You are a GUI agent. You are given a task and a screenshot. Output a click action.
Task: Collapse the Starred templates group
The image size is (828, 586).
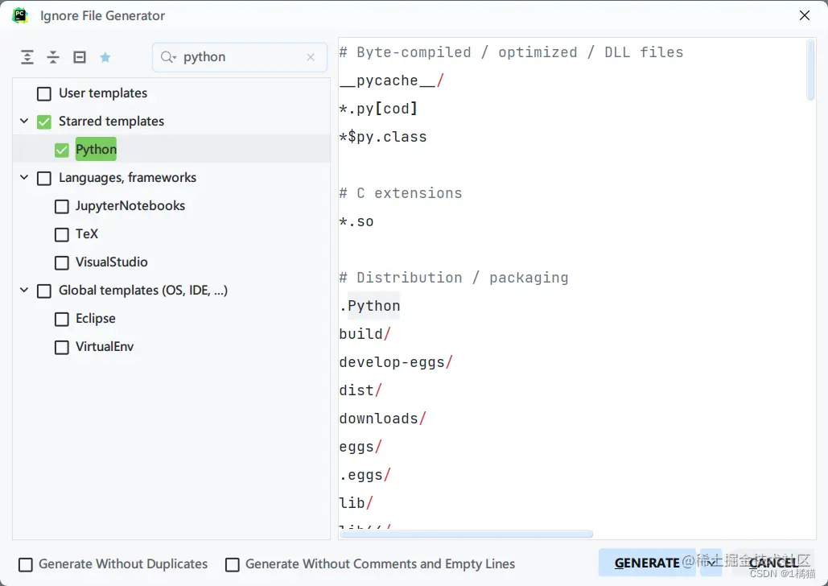(x=24, y=122)
